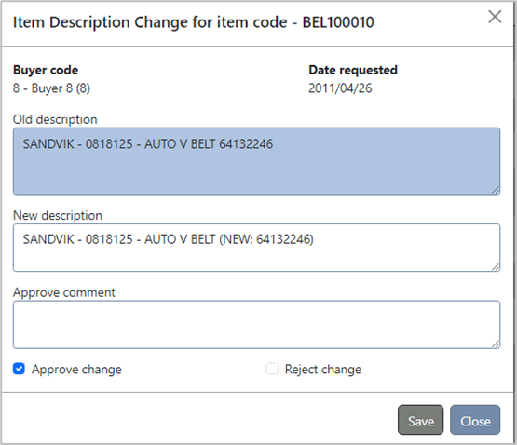Viewport: 517px width, 445px height.
Task: Click into the Approve comment box
Action: 256,324
